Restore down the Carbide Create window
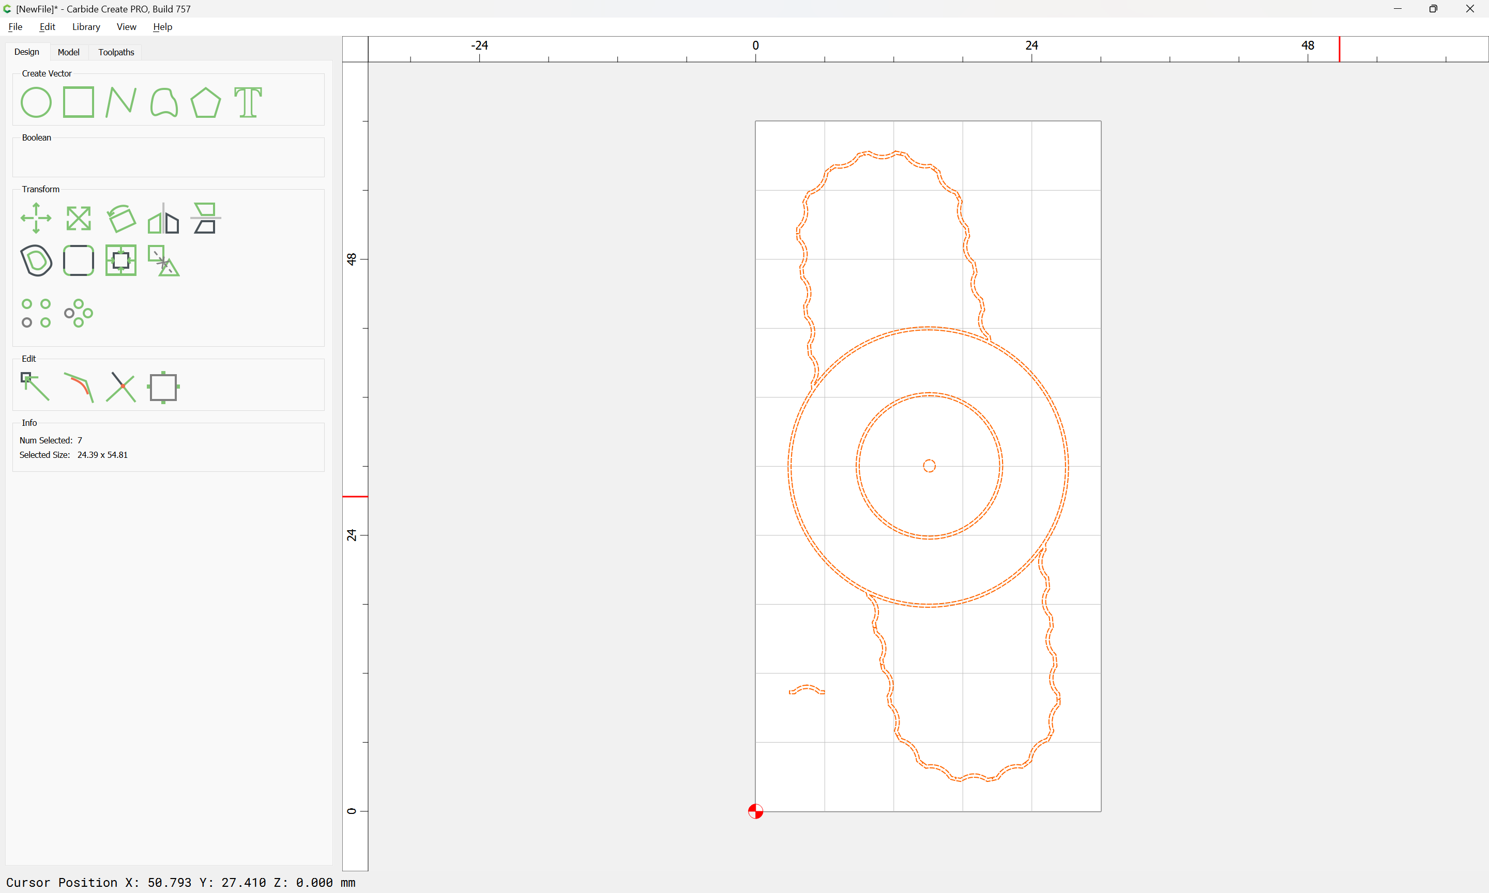The image size is (1489, 893). click(1434, 8)
